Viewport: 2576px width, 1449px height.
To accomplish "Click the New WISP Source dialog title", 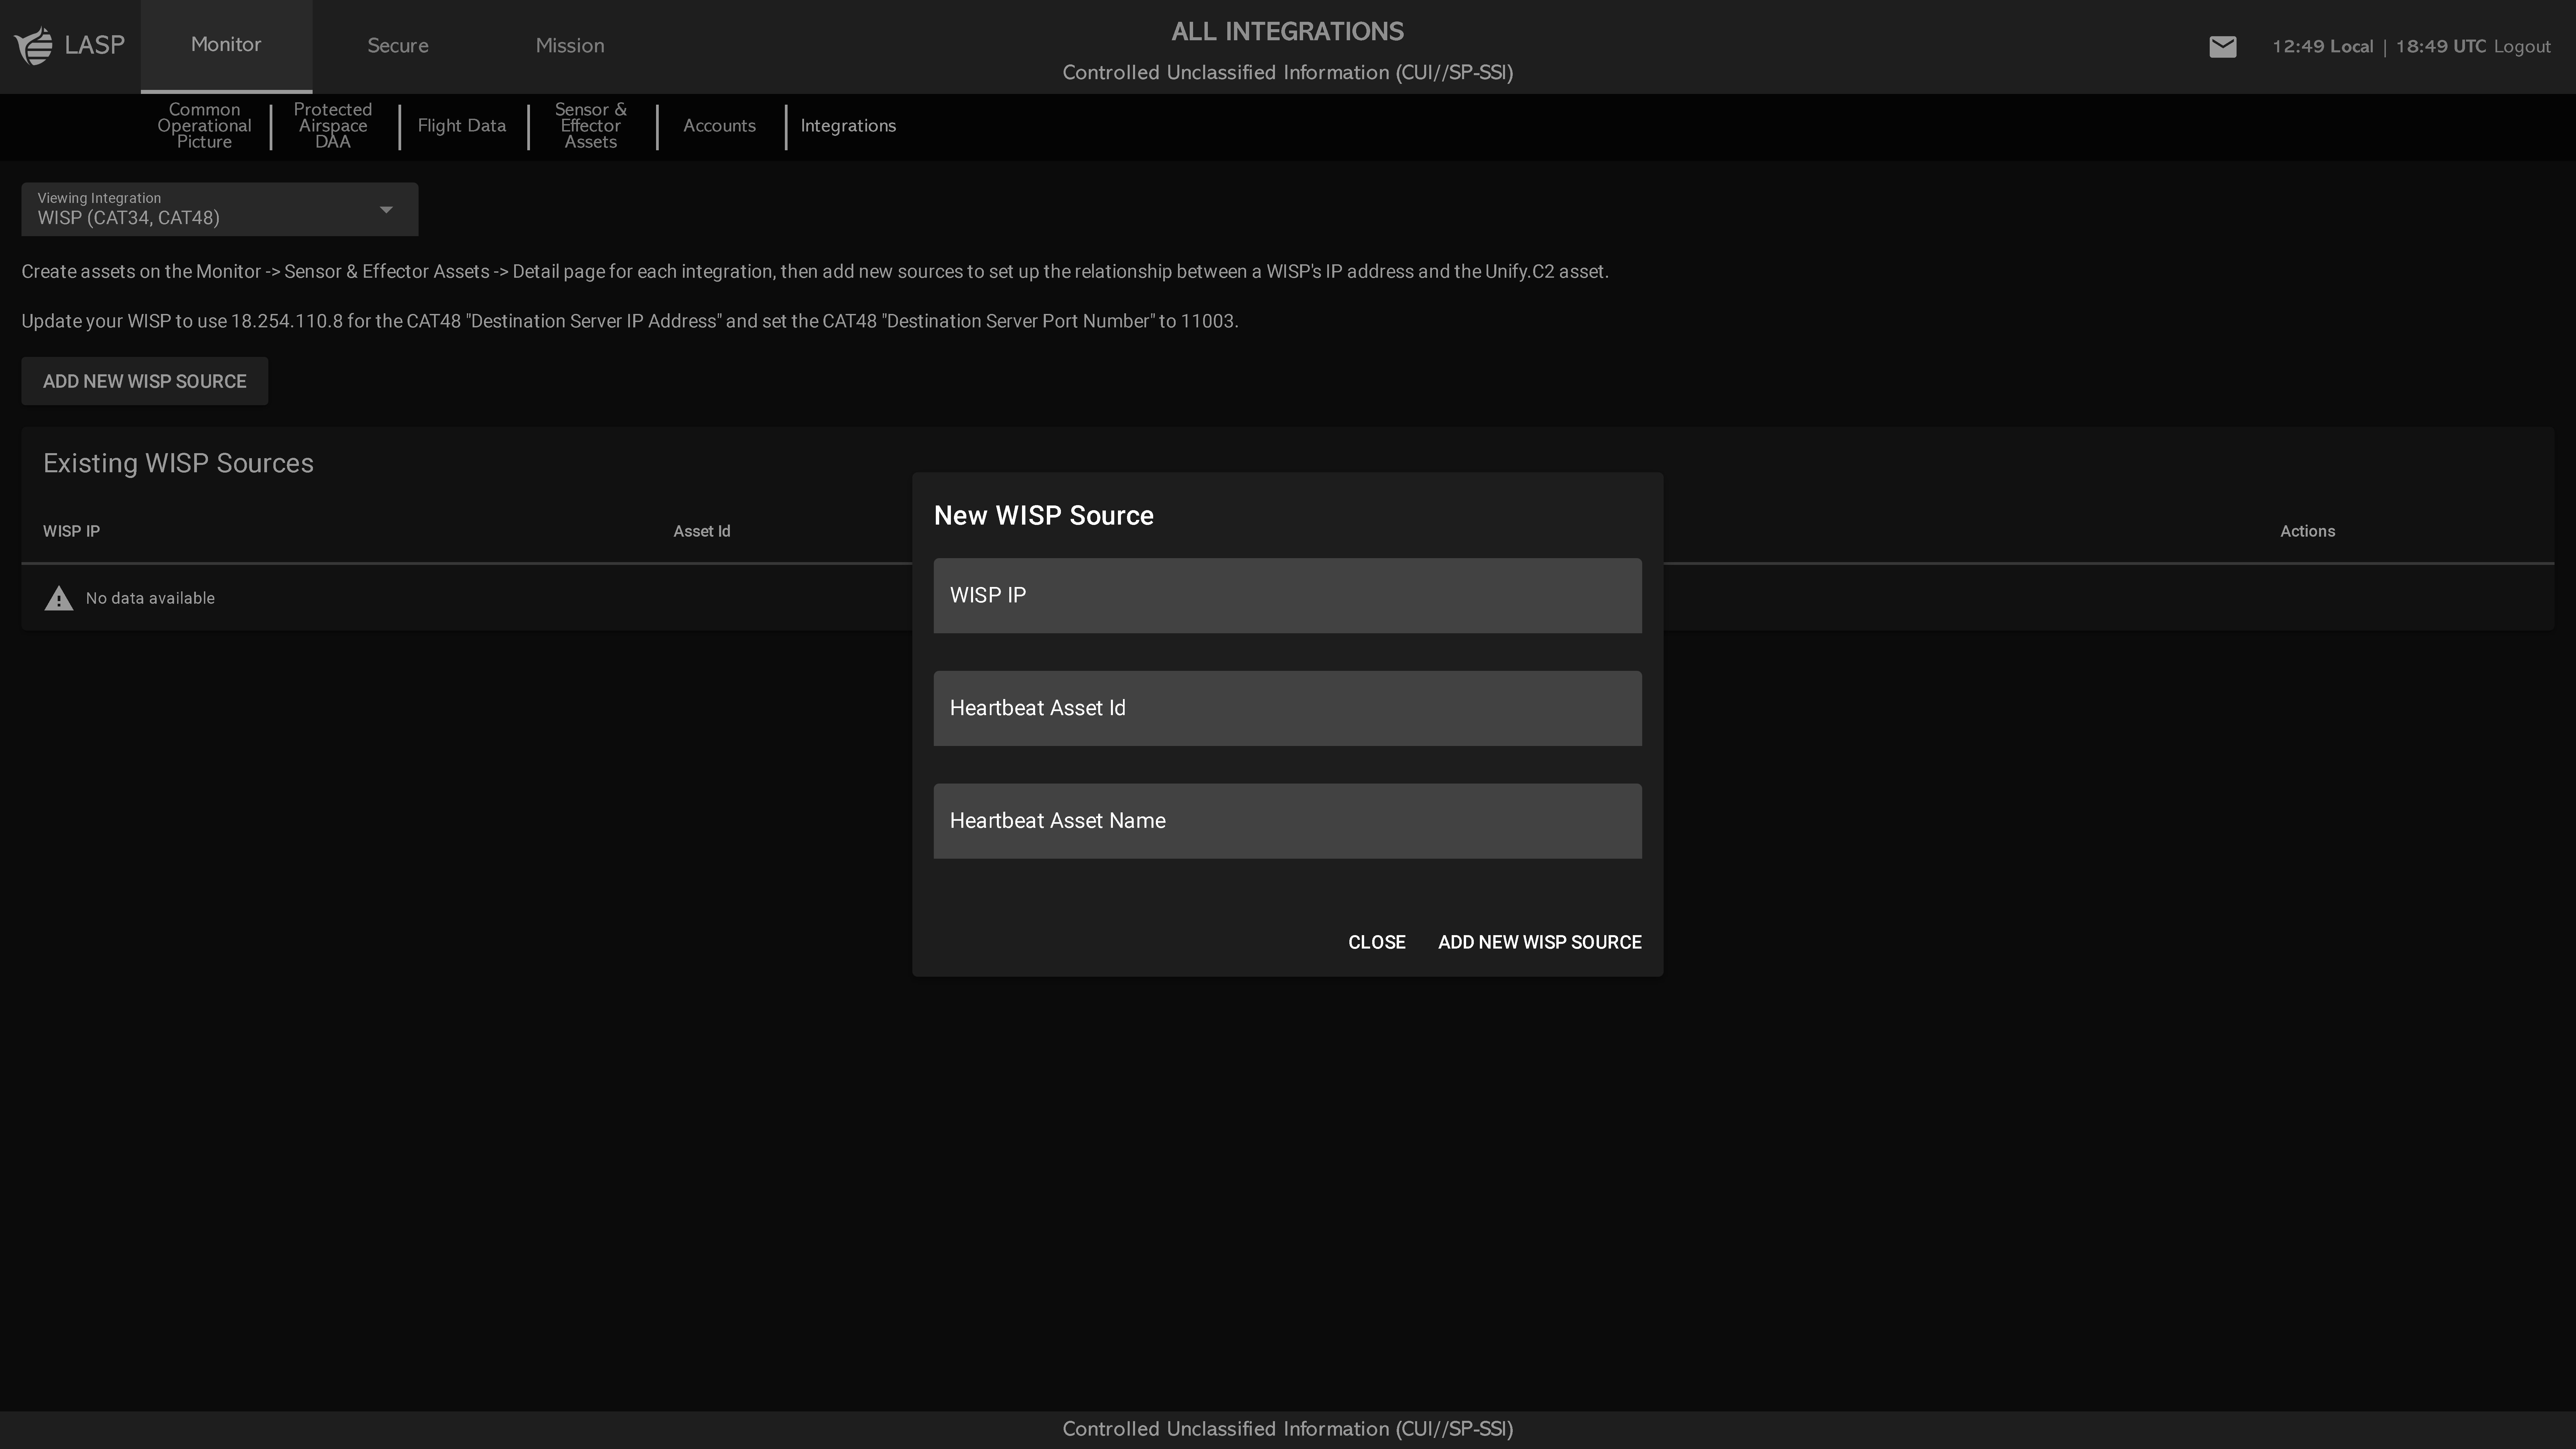I will 1044,516.
